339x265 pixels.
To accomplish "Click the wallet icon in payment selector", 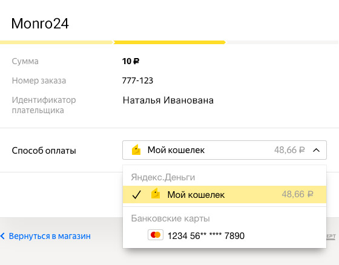I will [136, 150].
